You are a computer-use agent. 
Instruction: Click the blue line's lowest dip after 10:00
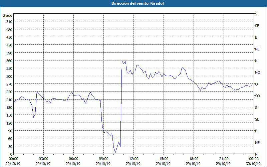[x=115, y=153]
